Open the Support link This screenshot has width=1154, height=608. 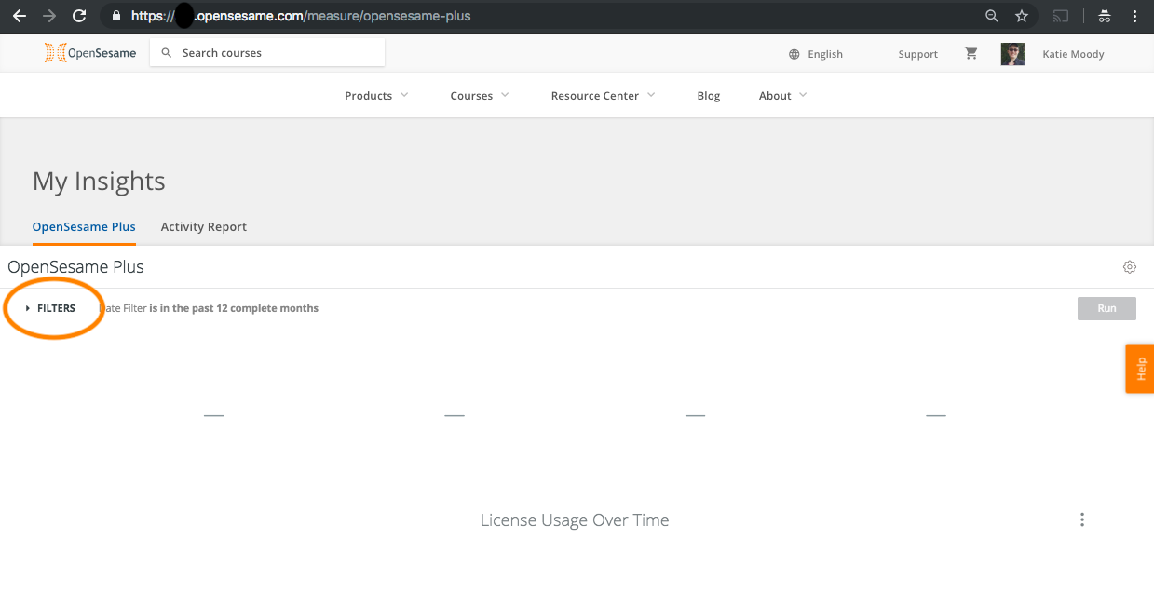(917, 54)
